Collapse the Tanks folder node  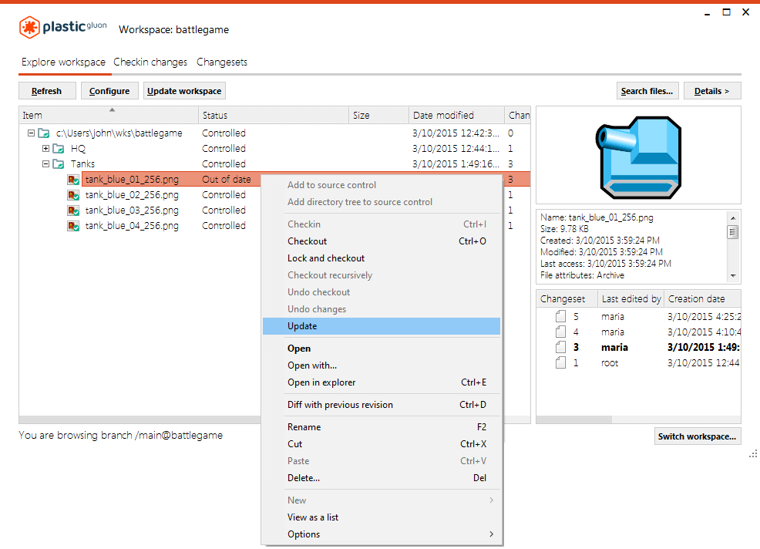click(x=45, y=164)
